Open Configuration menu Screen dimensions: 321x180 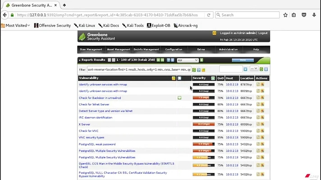coord(174,49)
